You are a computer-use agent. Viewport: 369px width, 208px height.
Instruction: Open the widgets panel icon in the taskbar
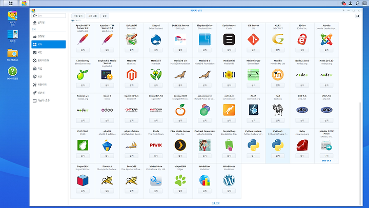[x=364, y=3]
